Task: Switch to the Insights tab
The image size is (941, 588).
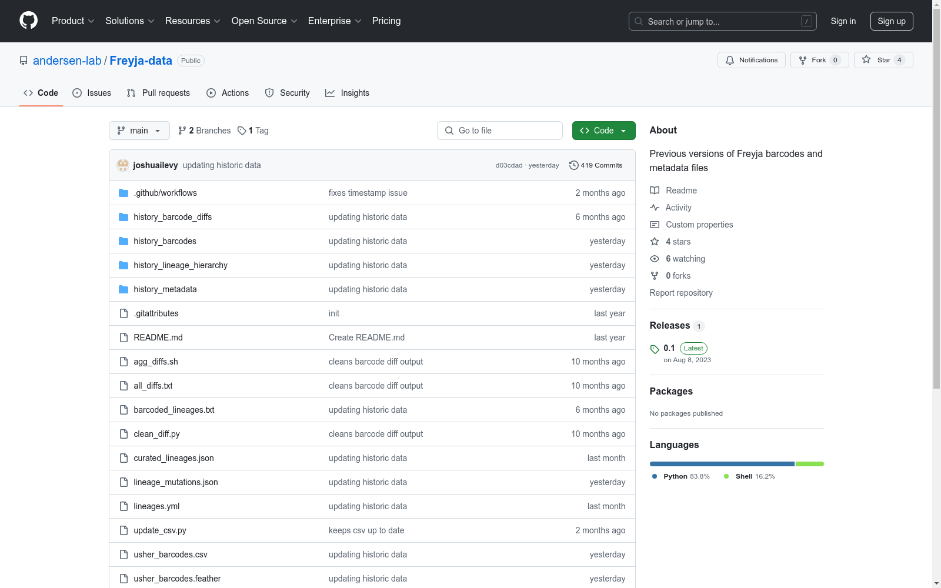Action: tap(347, 93)
